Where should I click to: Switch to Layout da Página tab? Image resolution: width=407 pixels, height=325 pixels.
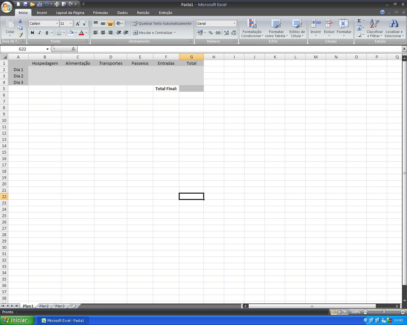pos(70,13)
